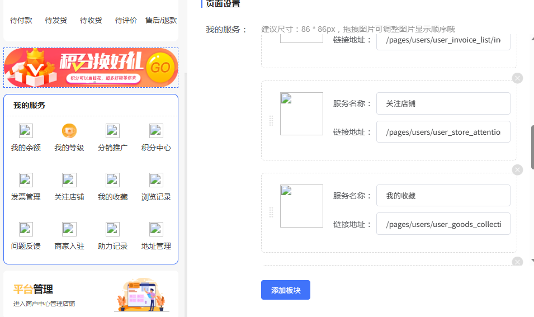The image size is (534, 317).
Task: Click the 地址管理 service icon
Action: 156,229
